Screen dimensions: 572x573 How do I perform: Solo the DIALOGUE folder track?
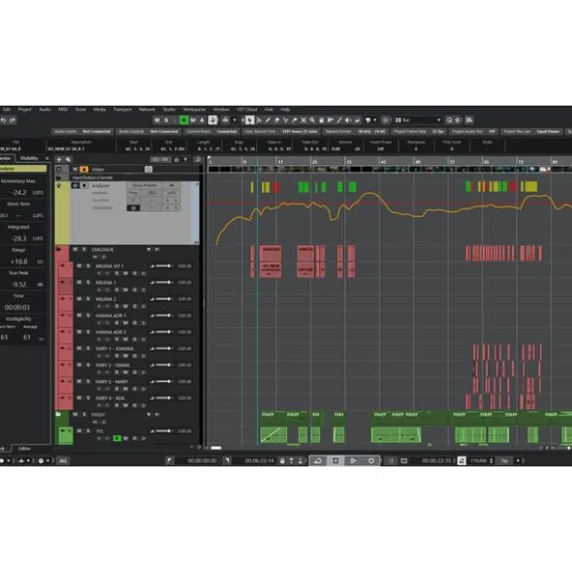84,249
